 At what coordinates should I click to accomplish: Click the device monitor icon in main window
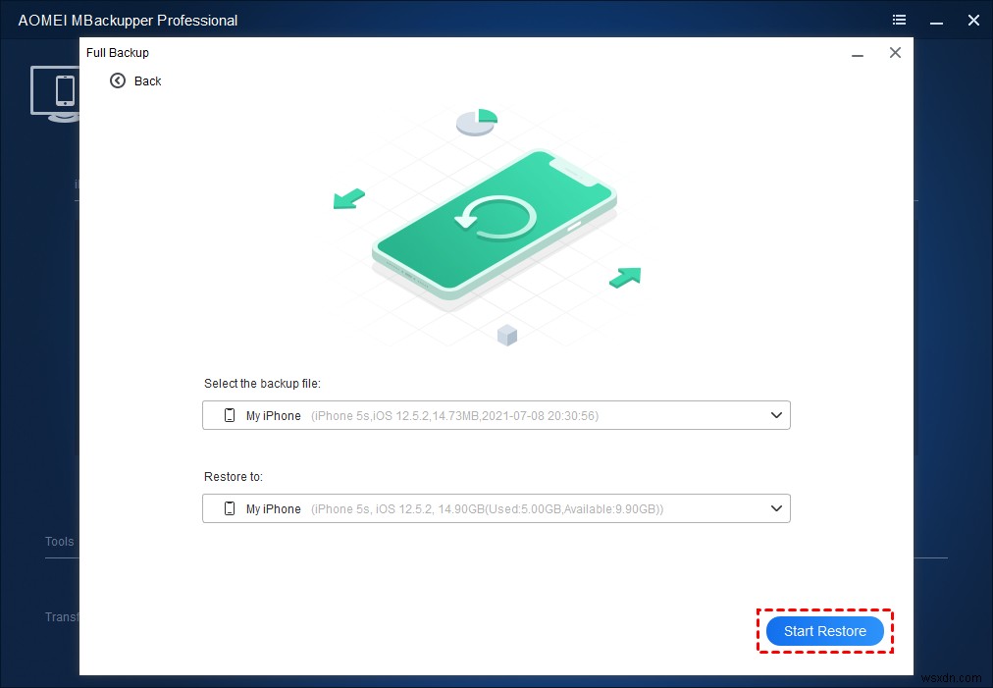point(55,94)
